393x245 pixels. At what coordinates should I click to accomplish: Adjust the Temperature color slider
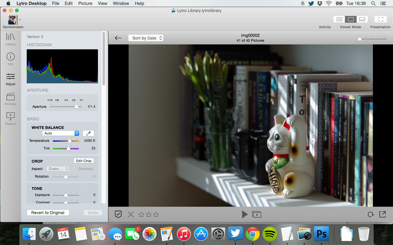click(66, 141)
